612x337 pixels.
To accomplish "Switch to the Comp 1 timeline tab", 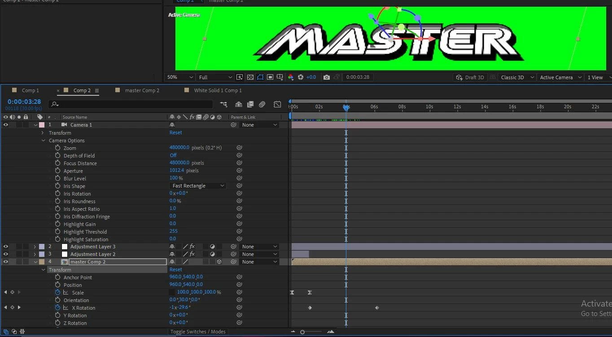I will coord(31,90).
